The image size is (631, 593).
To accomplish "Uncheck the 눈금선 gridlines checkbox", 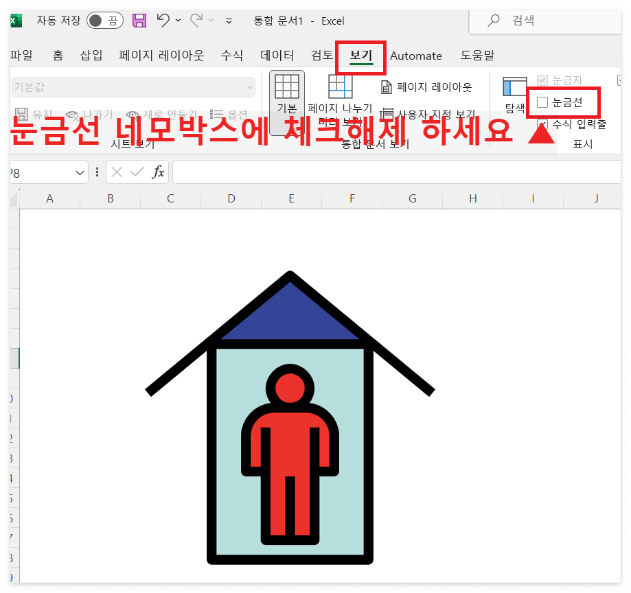I will tap(542, 102).
